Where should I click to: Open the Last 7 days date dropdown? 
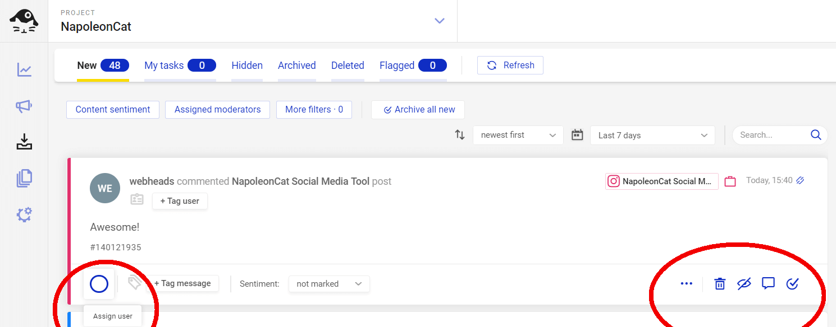652,135
